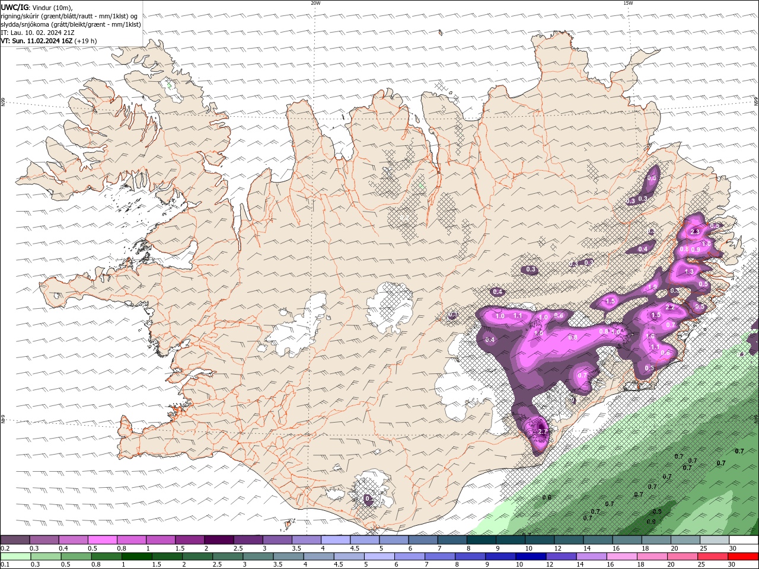Select the red swatch after 30 in the lower legend
The image size is (759, 569).
point(744,557)
